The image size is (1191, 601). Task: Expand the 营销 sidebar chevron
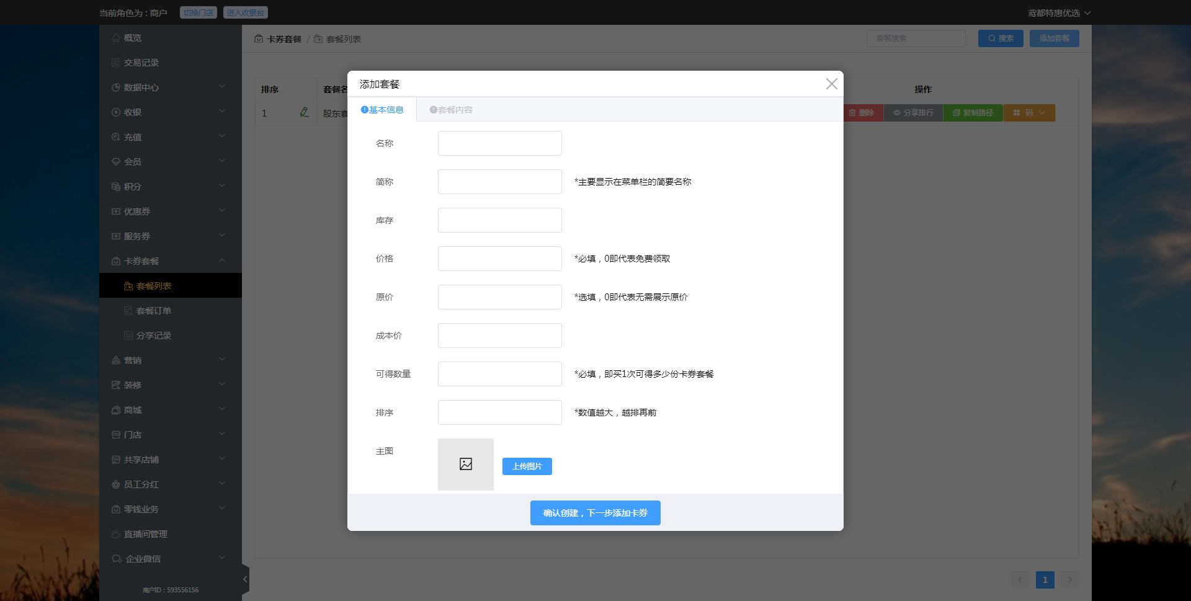tap(222, 360)
